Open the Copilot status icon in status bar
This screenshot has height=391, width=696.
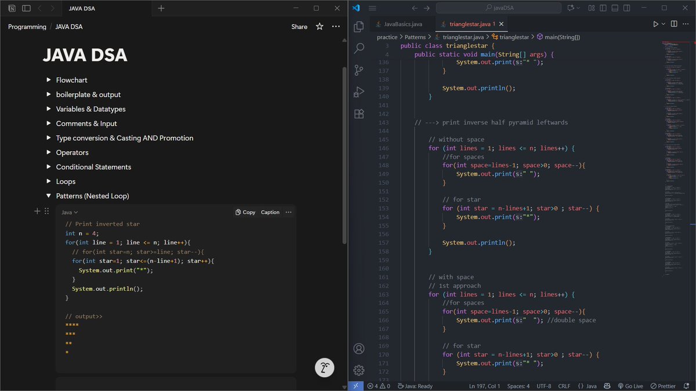[607, 386]
